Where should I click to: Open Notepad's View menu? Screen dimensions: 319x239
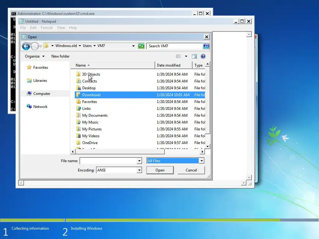[x=61, y=28]
